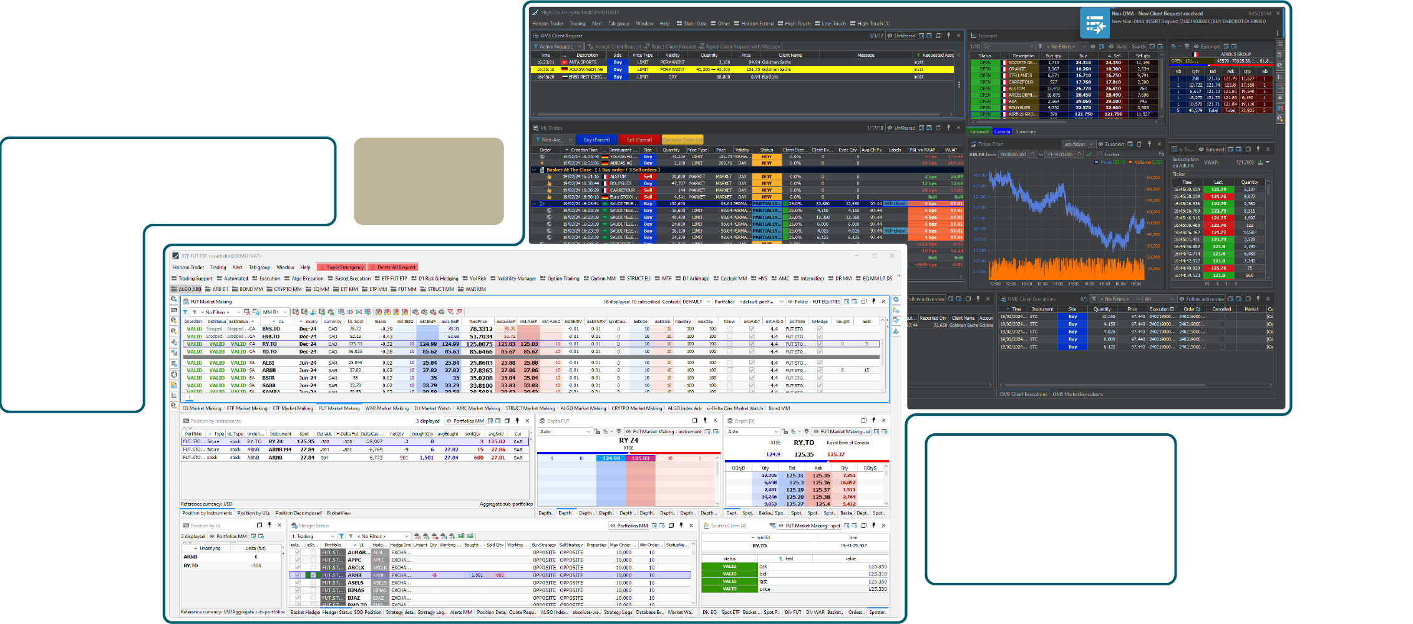Open the MM D1 dropdown in FUT Market Making
The width and height of the screenshot is (1413, 624).
[275, 312]
